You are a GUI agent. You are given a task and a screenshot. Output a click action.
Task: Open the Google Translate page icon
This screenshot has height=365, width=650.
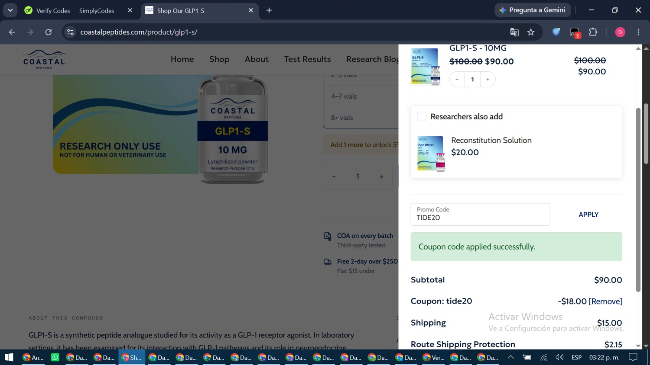pyautogui.click(x=514, y=32)
